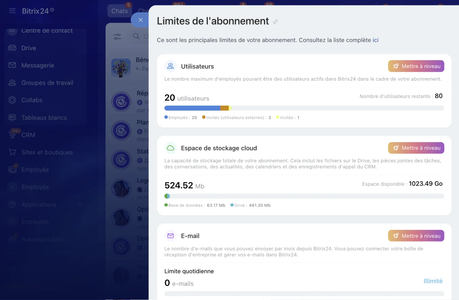Upgrade cloud storage with Mettre à niveau
This screenshot has height=300, width=459.
click(x=416, y=148)
